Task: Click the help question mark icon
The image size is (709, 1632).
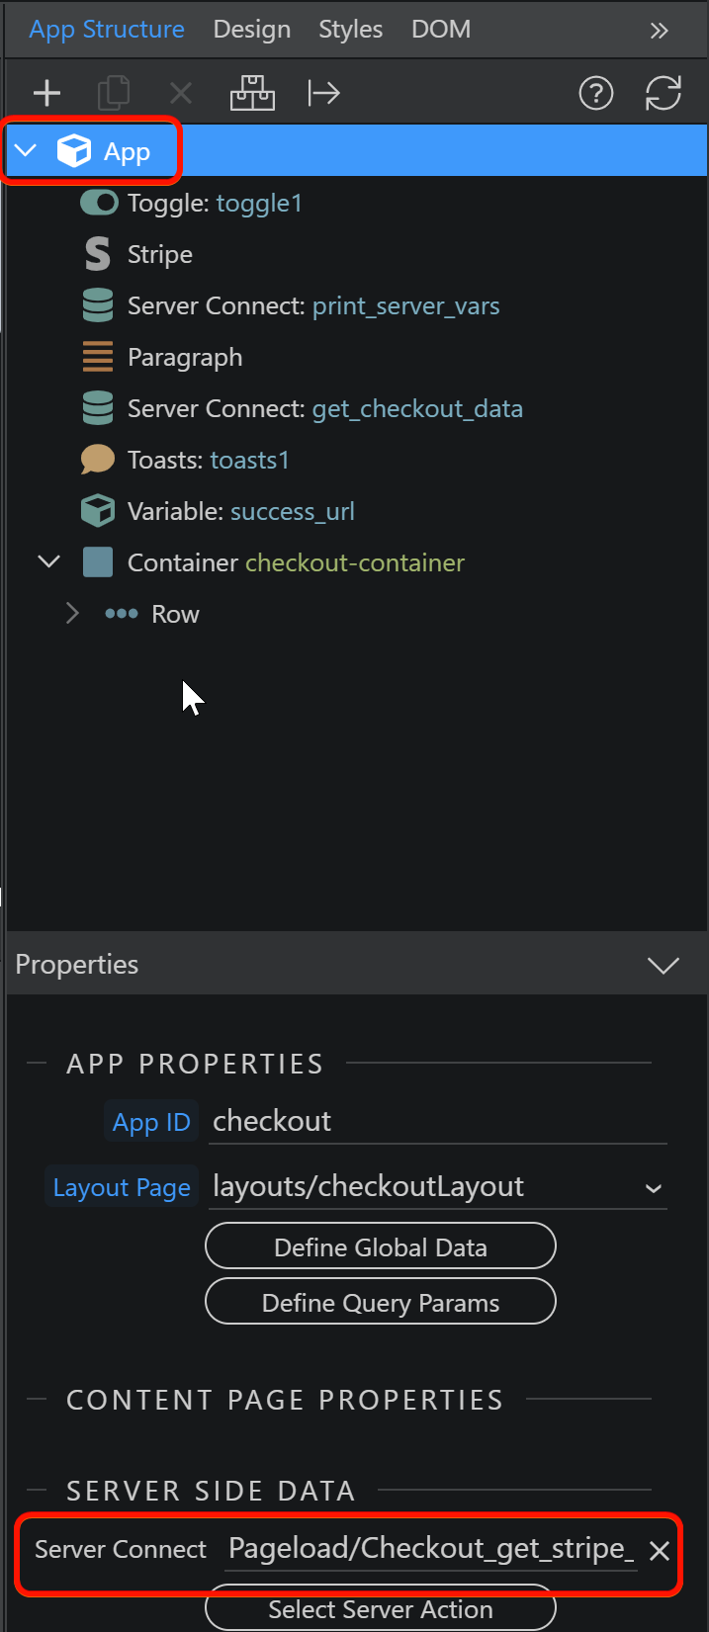Action: 595,94
